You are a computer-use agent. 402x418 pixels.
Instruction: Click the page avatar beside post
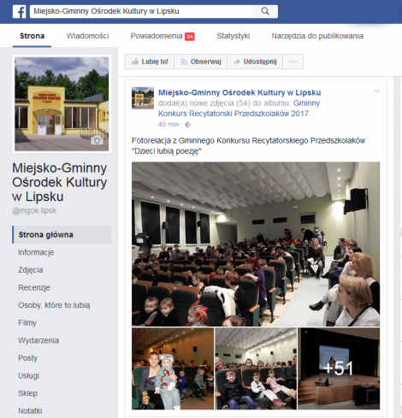pos(143,98)
